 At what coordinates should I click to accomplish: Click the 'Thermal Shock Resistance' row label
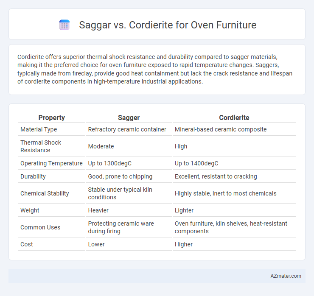(x=41, y=146)
